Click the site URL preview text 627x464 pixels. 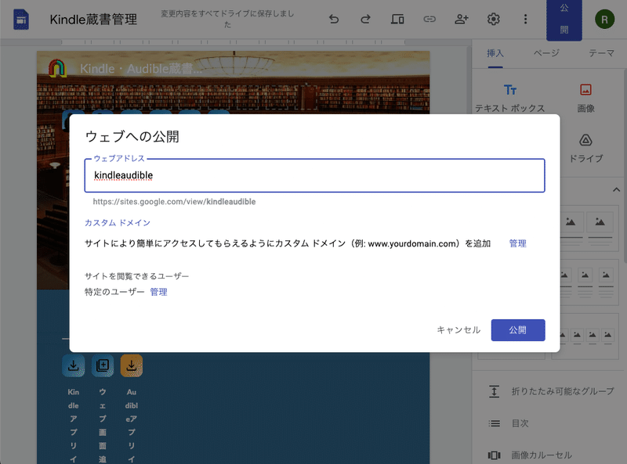174,202
